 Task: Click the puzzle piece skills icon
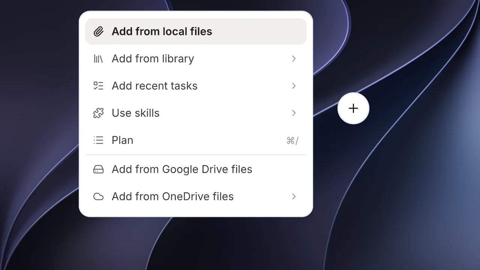tap(98, 113)
